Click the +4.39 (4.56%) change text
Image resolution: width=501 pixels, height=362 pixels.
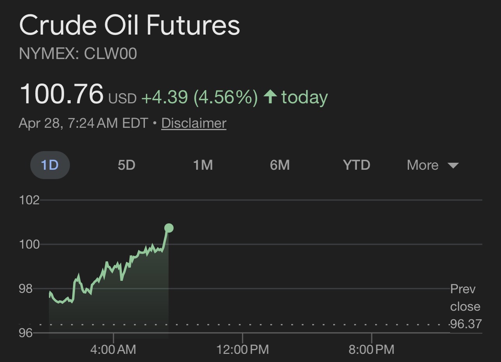pyautogui.click(x=199, y=97)
